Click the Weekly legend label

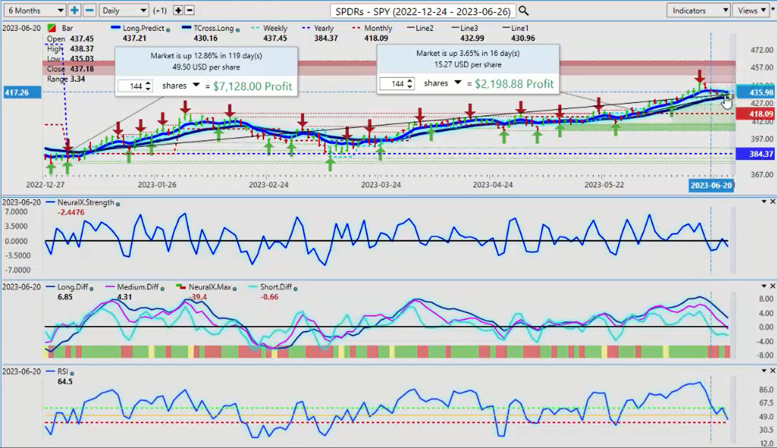275,28
